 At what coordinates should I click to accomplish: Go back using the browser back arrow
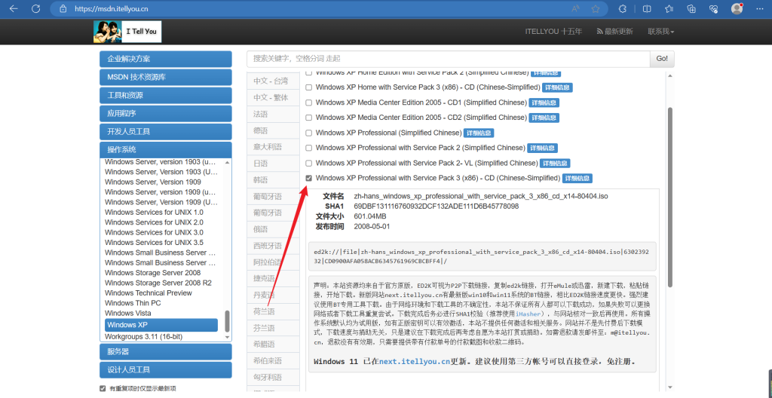(14, 9)
